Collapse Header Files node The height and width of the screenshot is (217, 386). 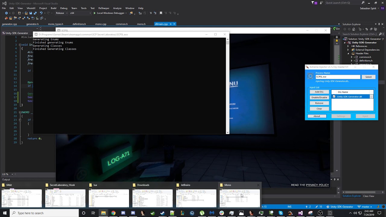348,53
